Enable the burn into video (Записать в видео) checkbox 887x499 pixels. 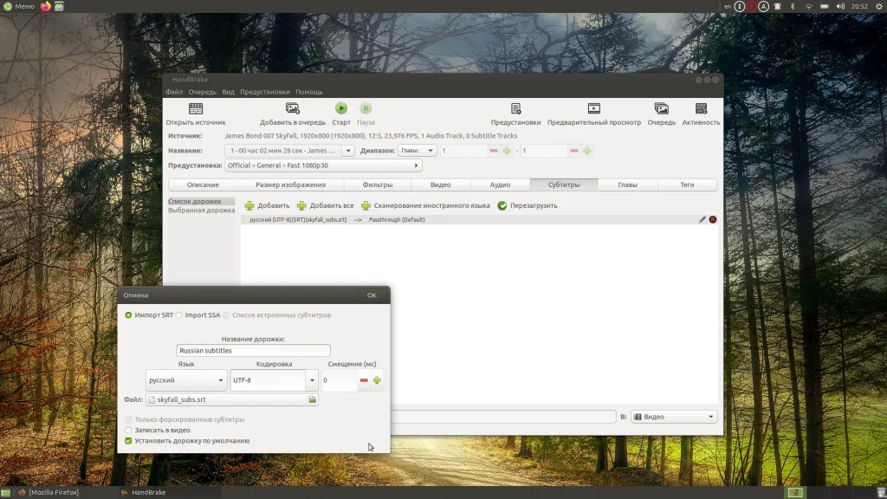point(129,430)
